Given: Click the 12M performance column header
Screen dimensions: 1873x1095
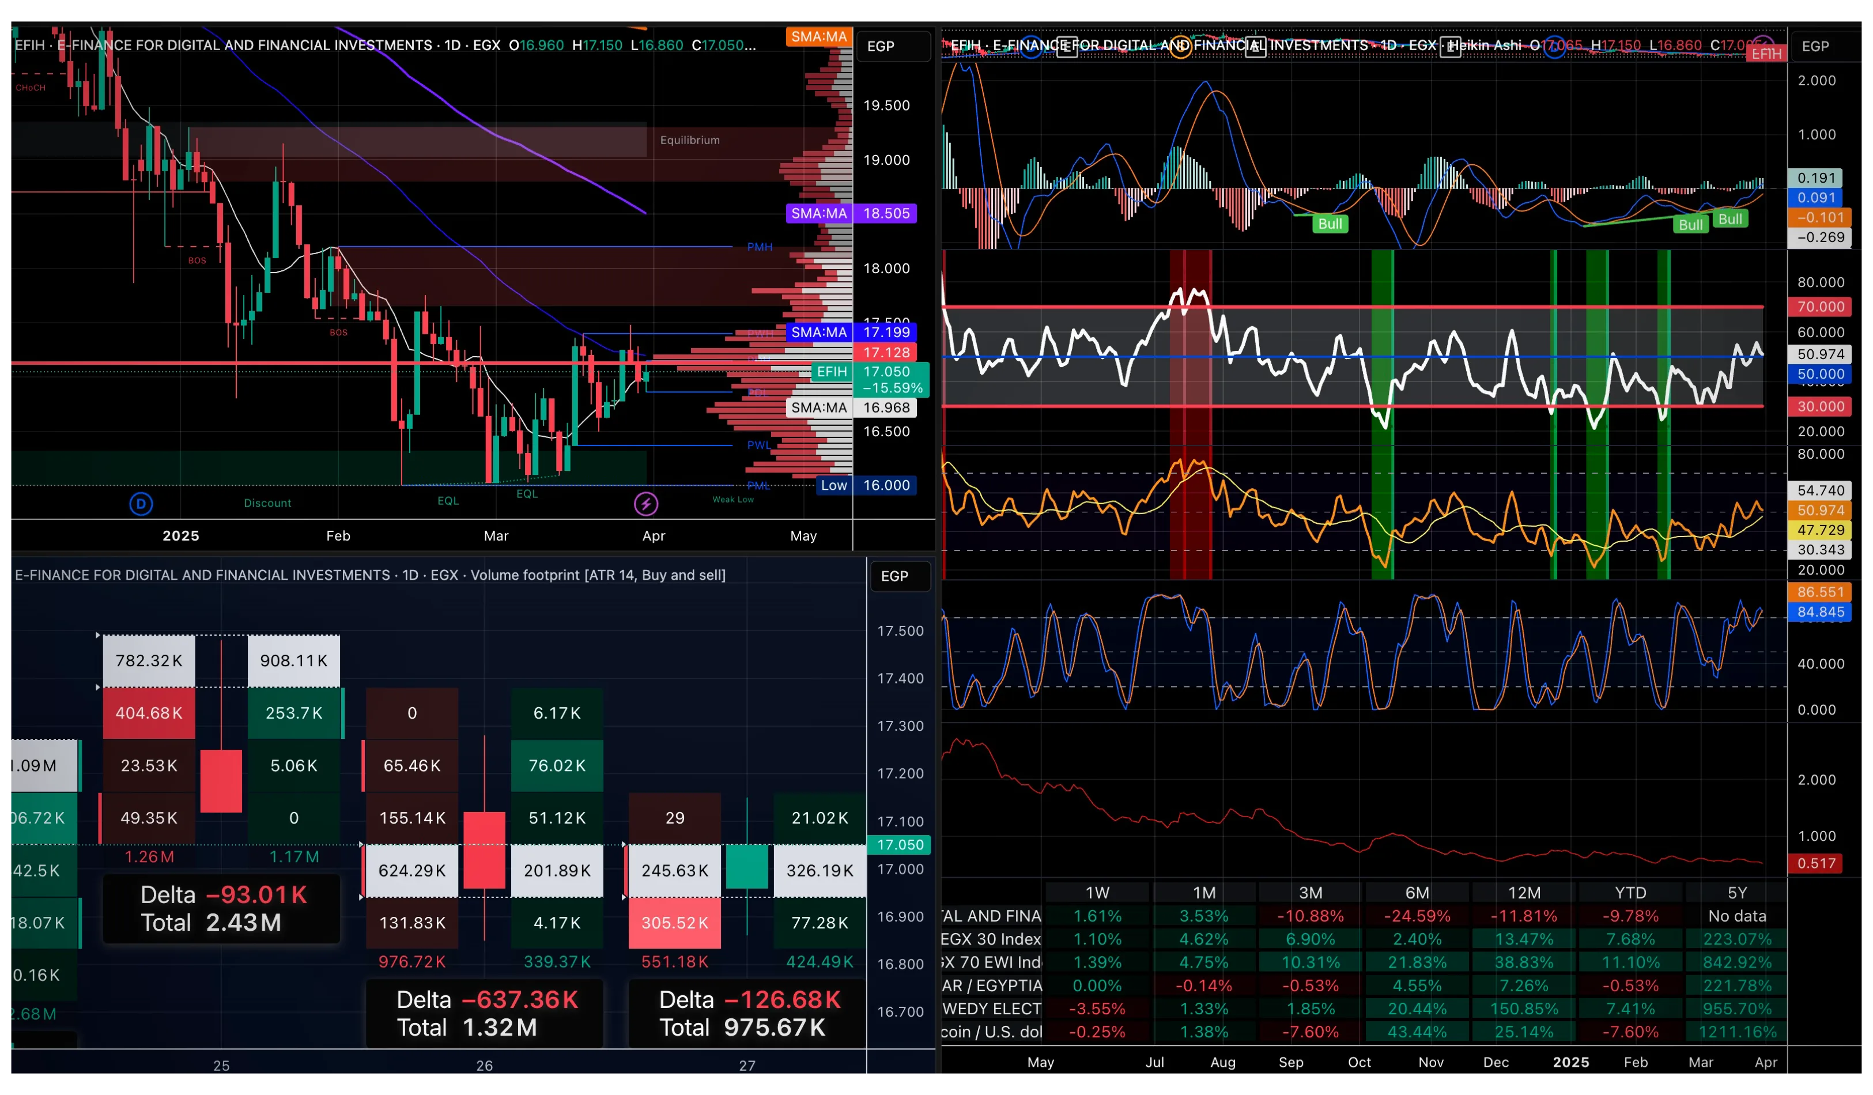Looking at the screenshot, I should pyautogui.click(x=1524, y=893).
